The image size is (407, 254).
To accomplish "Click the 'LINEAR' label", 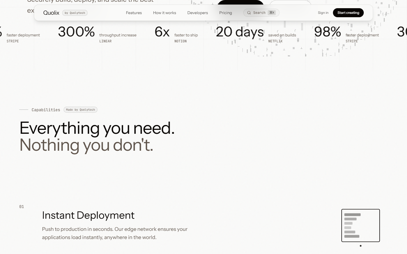I will (x=105, y=41).
